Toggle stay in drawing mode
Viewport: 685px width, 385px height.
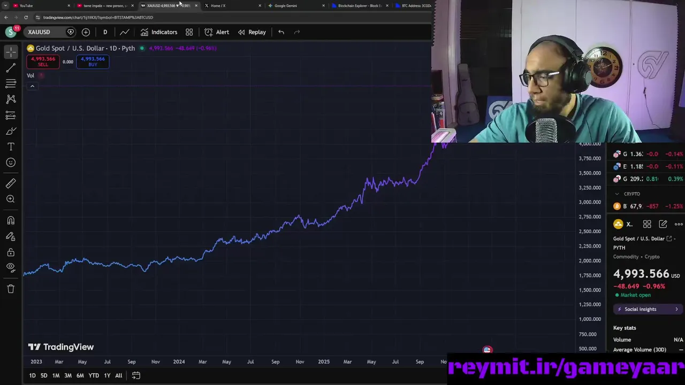(x=11, y=236)
